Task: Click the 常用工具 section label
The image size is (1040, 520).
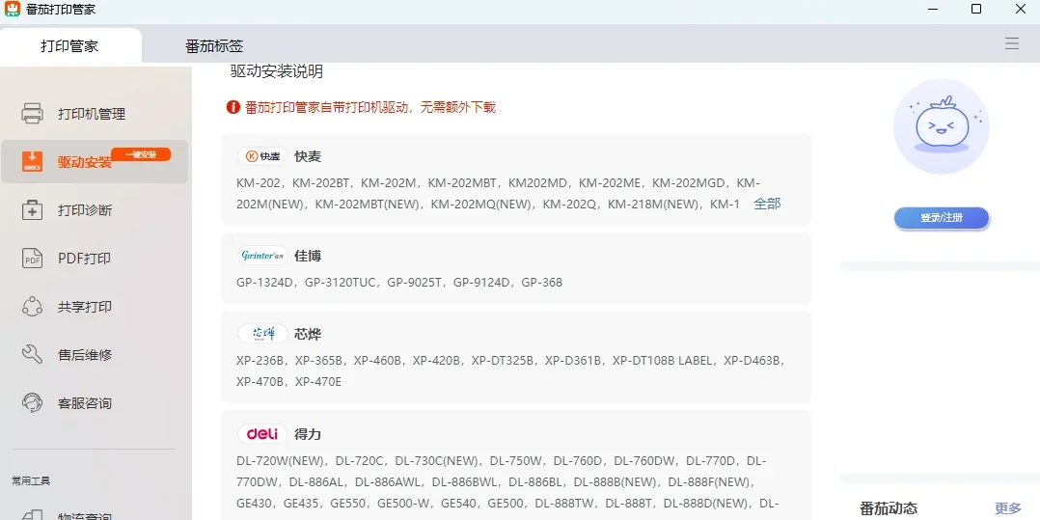Action: (x=31, y=480)
